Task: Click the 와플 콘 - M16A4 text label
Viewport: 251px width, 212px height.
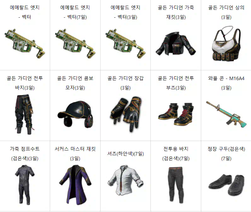Action: click(x=226, y=78)
